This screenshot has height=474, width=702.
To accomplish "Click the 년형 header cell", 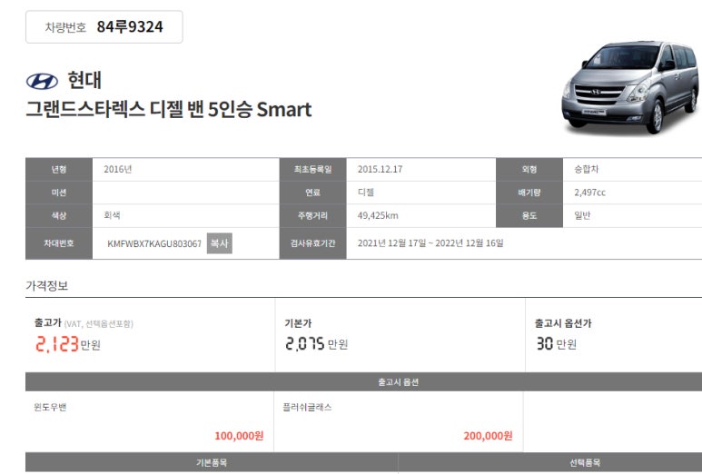I will pos(59,169).
